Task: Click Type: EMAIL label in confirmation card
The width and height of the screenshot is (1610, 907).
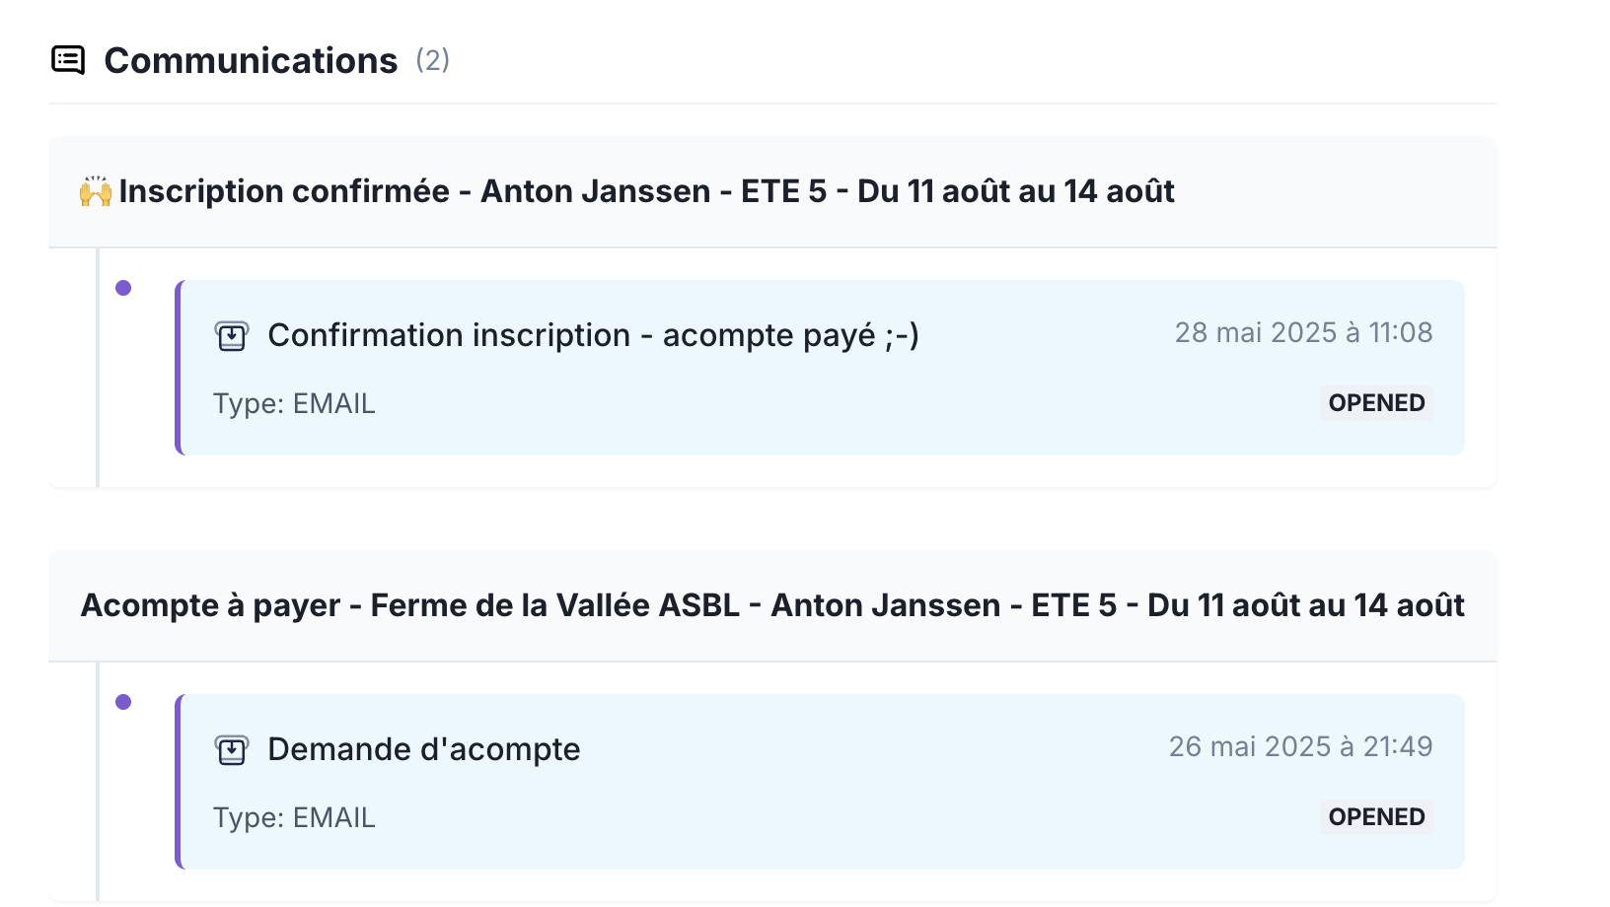Action: 294,404
